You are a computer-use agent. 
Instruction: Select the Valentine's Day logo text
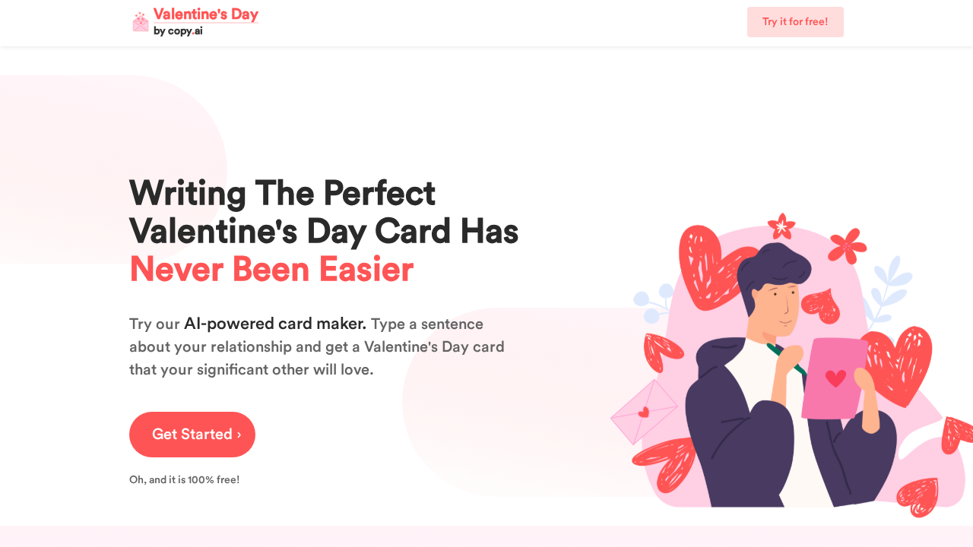tap(205, 14)
